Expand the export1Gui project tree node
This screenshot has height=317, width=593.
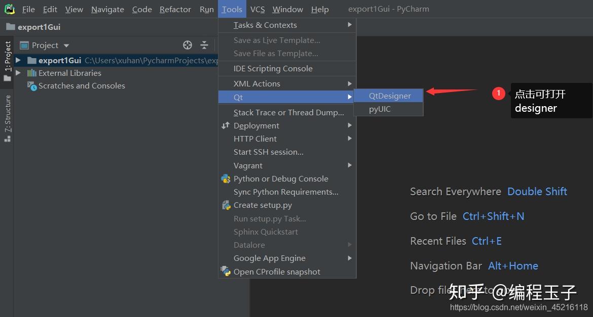pos(18,60)
